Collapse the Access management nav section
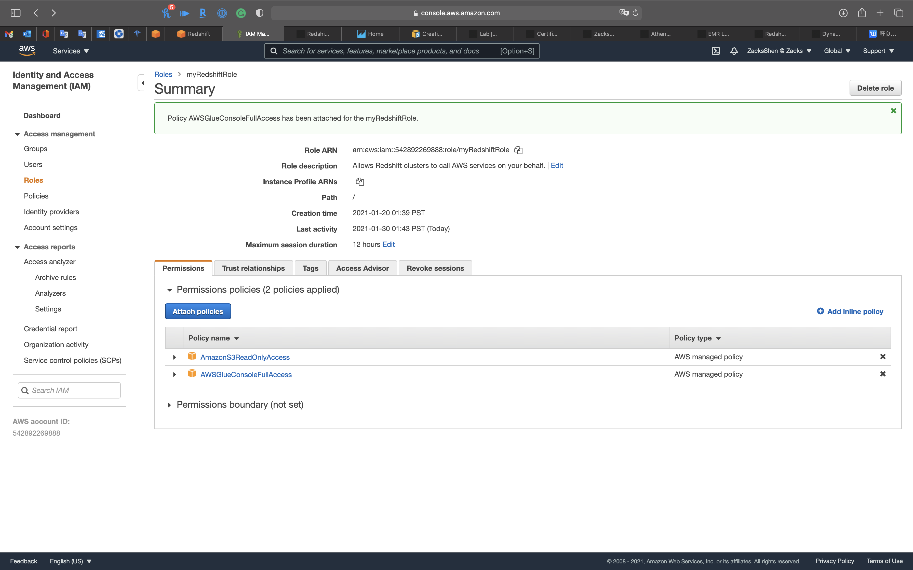This screenshot has width=913, height=570. click(x=17, y=134)
